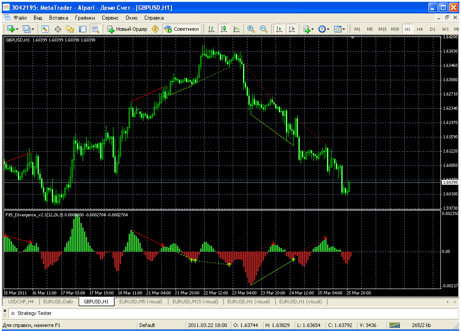Open the Файл menu
The width and height of the screenshot is (461, 331).
coord(20,18)
